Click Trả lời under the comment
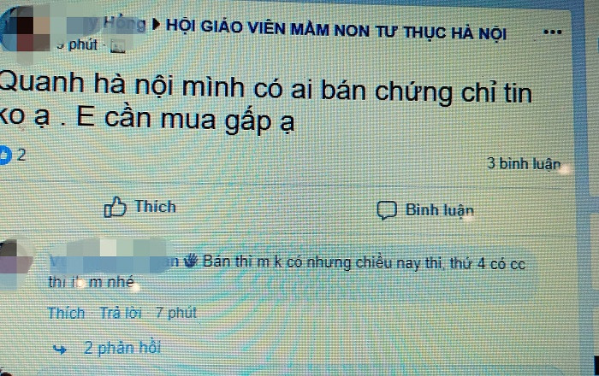 (x=121, y=313)
